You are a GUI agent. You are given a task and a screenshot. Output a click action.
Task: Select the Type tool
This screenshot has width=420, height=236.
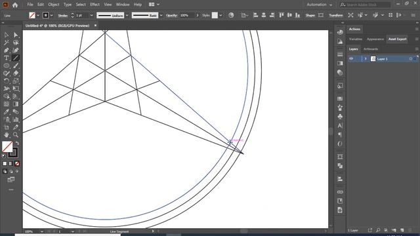point(7,58)
